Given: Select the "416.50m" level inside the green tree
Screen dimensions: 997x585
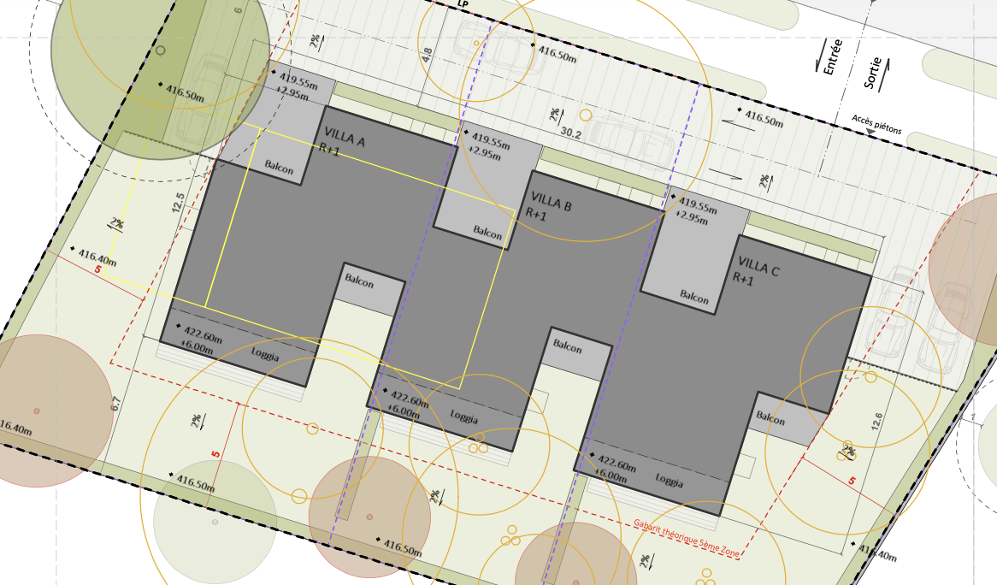Looking at the screenshot, I should point(185,93).
